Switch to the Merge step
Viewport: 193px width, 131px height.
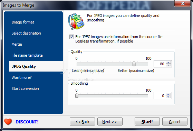click(17, 44)
